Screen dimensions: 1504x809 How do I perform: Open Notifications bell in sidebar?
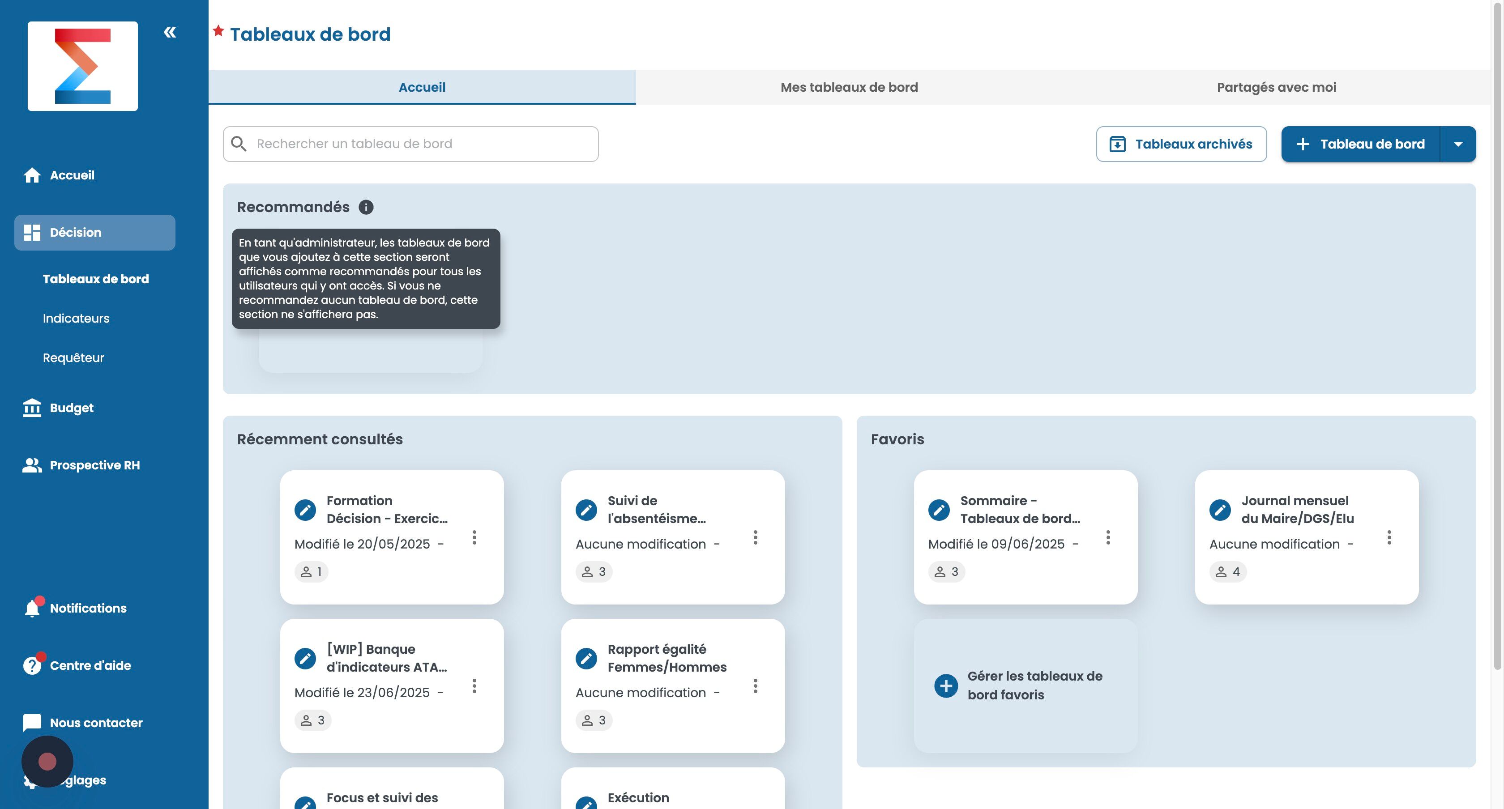click(32, 608)
